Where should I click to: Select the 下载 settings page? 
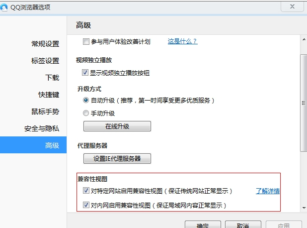(52, 78)
